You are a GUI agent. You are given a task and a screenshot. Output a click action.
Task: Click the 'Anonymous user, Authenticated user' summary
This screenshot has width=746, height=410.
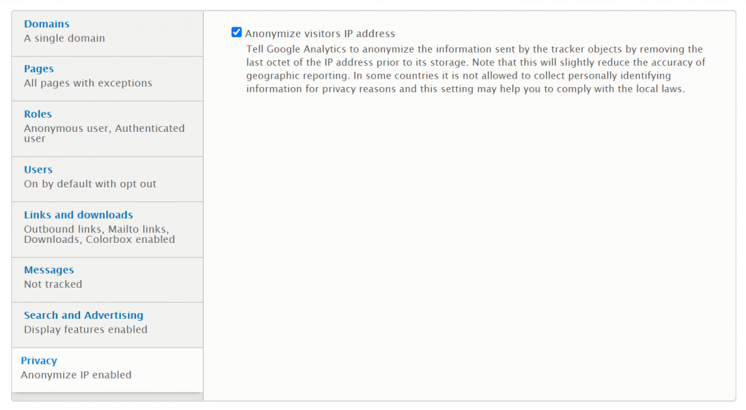click(x=104, y=133)
